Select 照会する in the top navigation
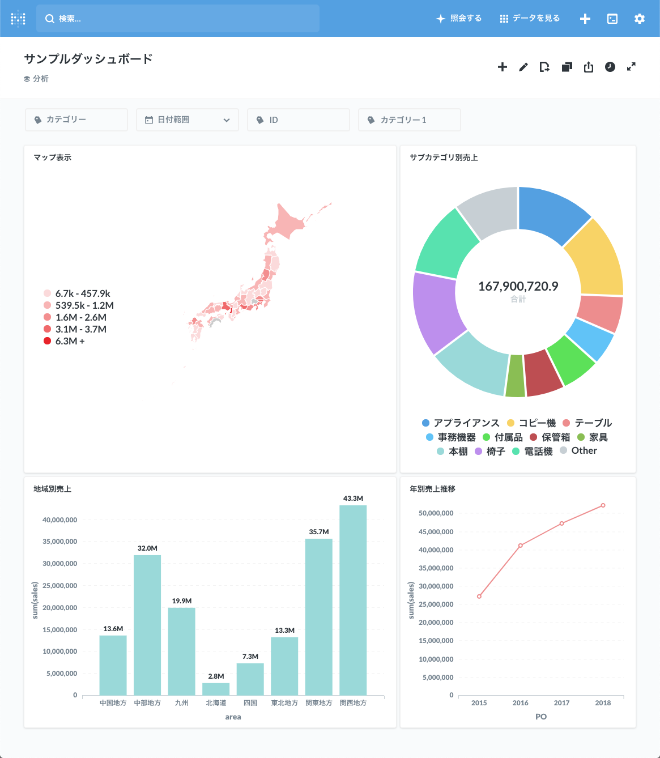Image resolution: width=660 pixels, height=758 pixels. click(x=459, y=18)
